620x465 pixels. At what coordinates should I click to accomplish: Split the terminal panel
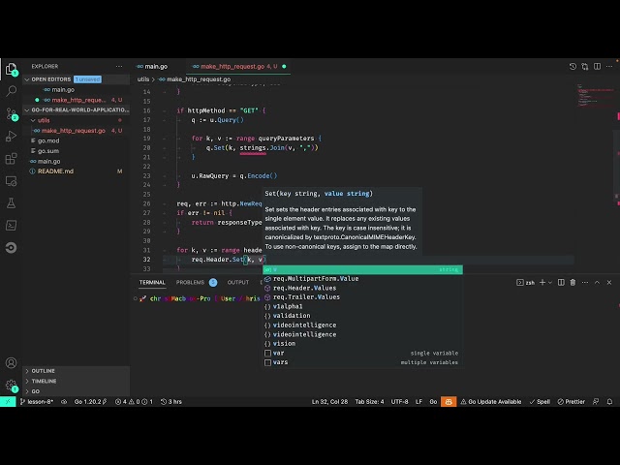tap(561, 282)
